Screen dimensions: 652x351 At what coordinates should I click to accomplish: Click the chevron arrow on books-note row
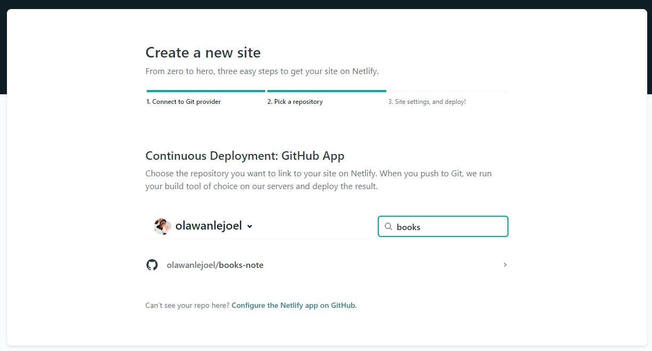[x=505, y=265]
